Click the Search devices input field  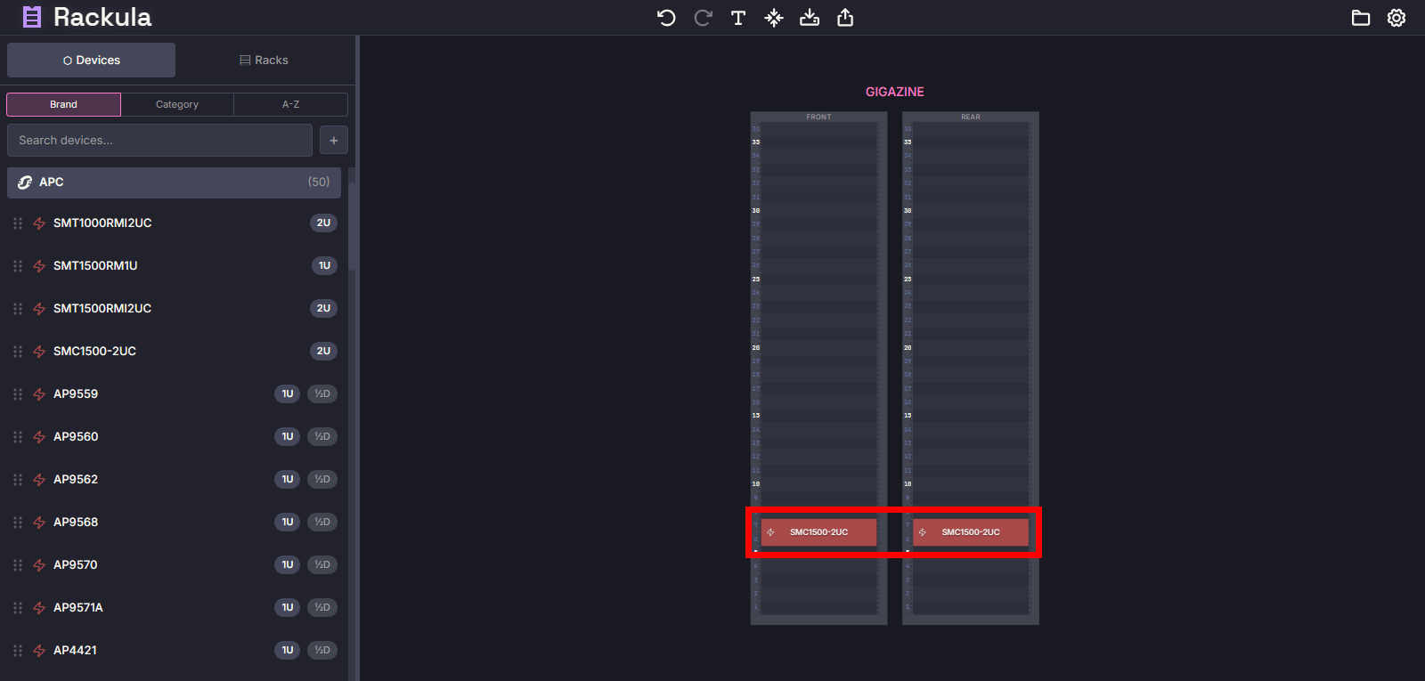point(159,141)
